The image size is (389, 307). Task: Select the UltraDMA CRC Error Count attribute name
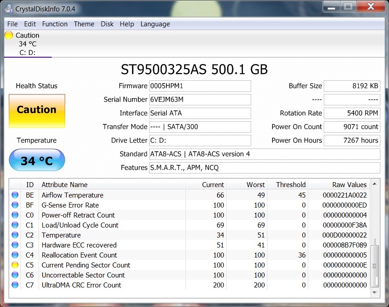(x=81, y=285)
